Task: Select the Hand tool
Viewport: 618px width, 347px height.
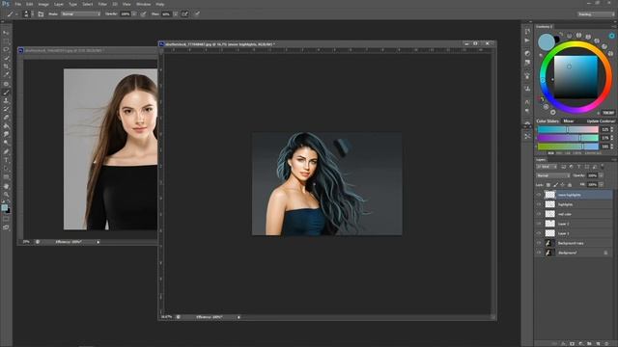Action: point(6,186)
